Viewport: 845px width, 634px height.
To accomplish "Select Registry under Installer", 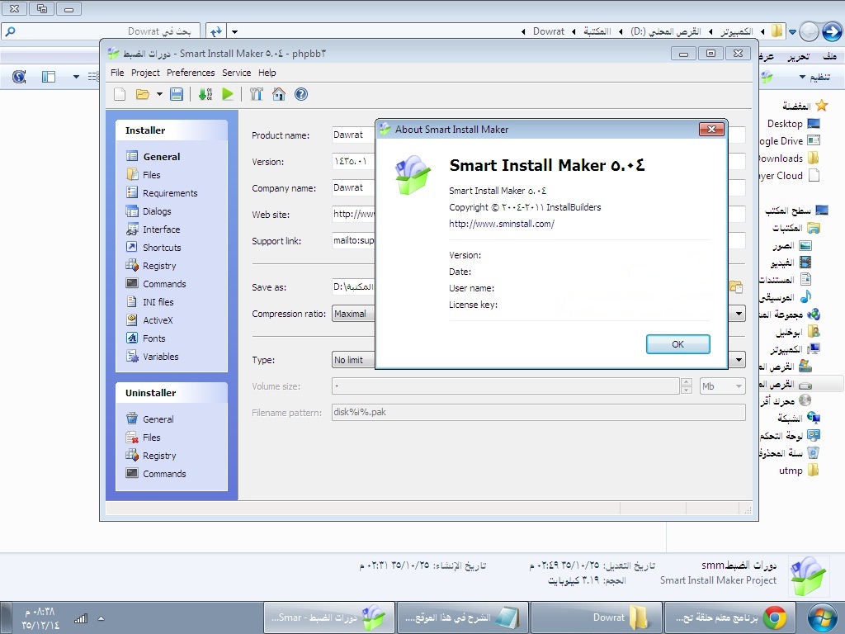I will 151,266.
